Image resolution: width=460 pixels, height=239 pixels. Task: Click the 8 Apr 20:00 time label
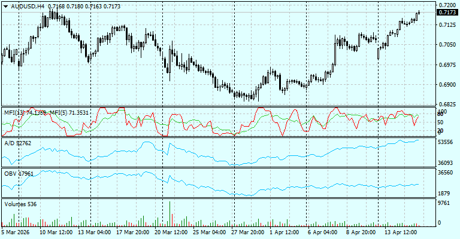pos(361,232)
